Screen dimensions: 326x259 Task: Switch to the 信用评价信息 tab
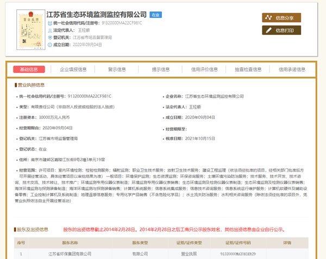205,70
